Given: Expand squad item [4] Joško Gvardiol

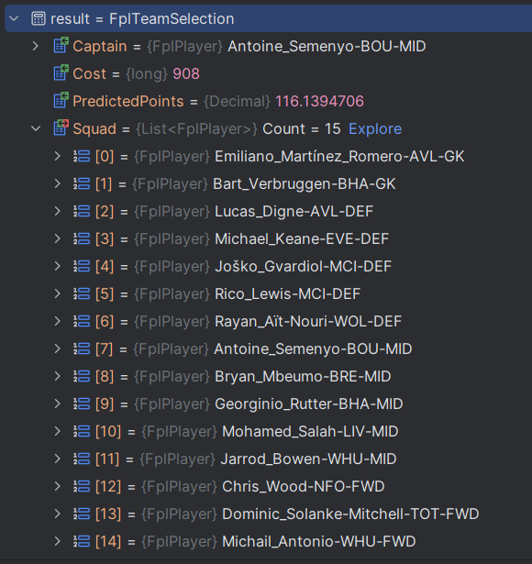Looking at the screenshot, I should [x=57, y=266].
